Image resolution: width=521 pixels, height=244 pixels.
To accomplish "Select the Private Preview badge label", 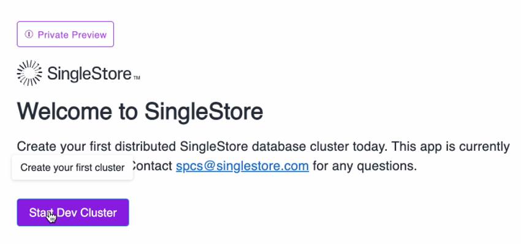I will point(66,34).
